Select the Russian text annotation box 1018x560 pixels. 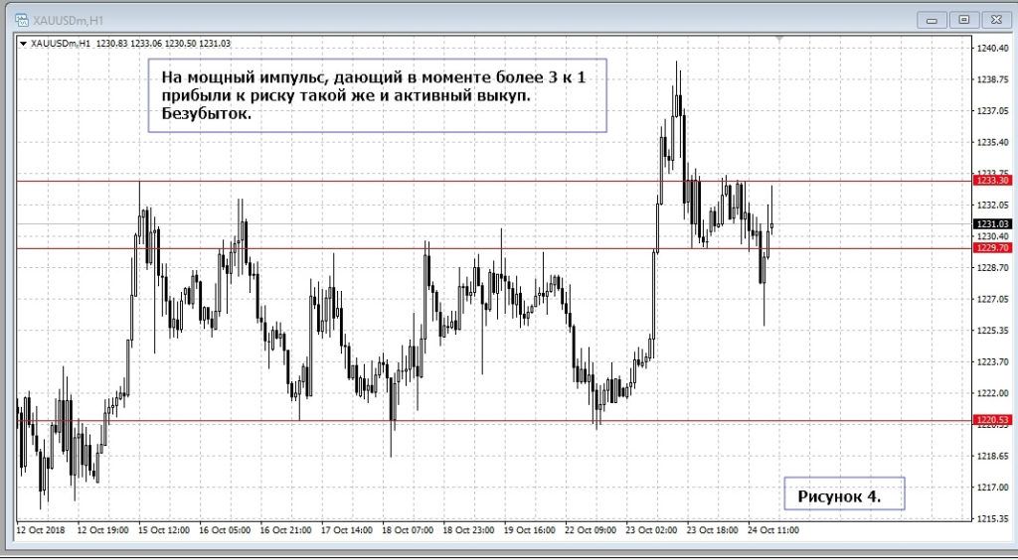point(377,94)
